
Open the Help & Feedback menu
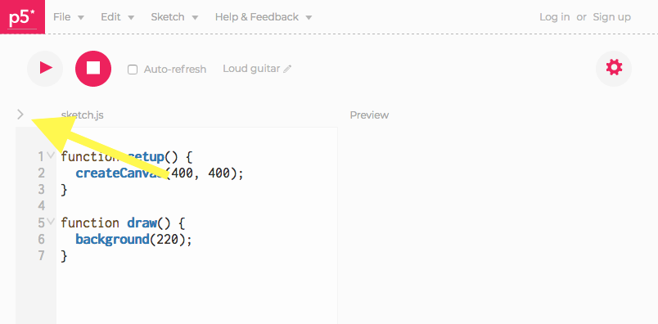(264, 17)
